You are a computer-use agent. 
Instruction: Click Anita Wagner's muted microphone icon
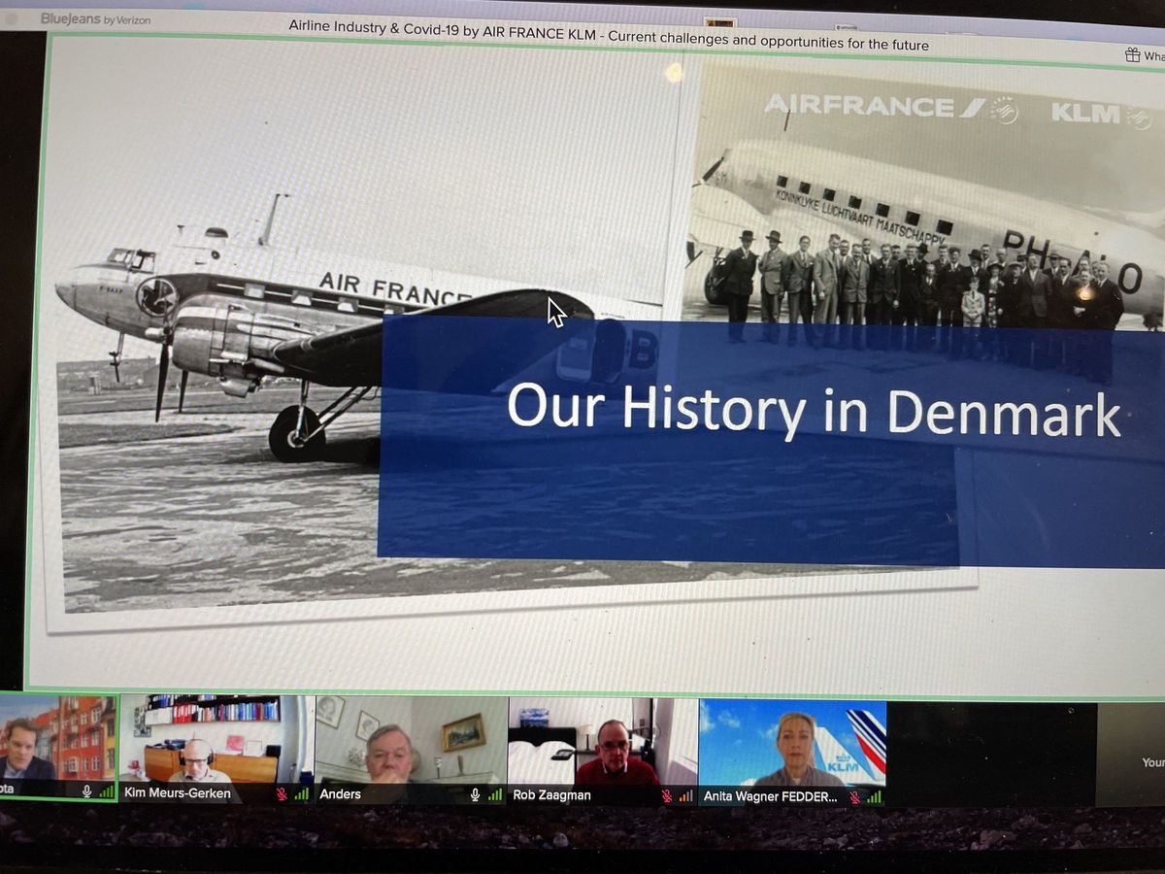(854, 797)
